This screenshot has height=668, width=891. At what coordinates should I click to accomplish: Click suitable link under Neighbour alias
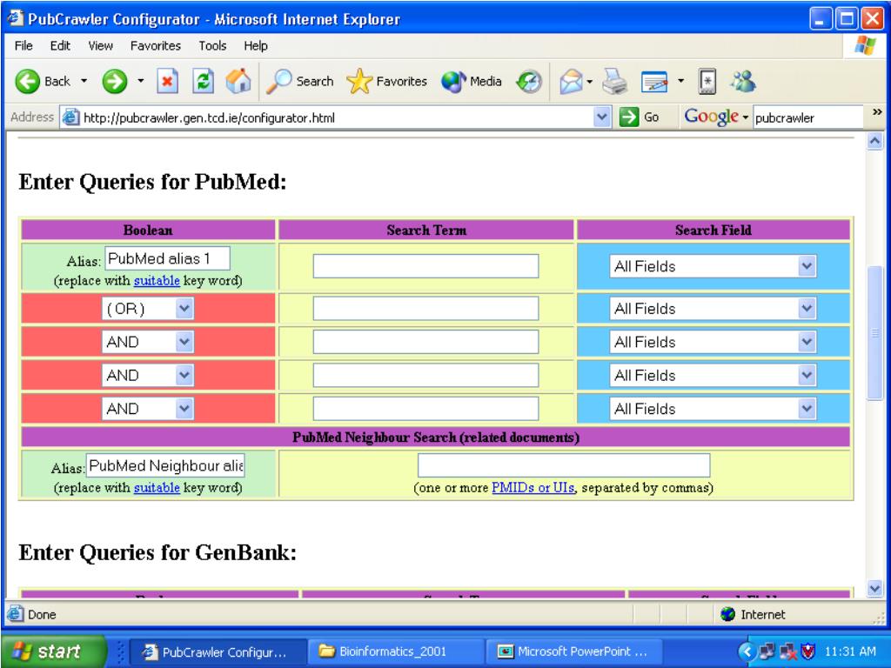(157, 488)
